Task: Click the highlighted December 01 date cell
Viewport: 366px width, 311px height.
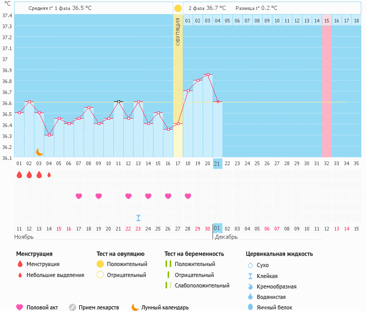Action: 218,228
